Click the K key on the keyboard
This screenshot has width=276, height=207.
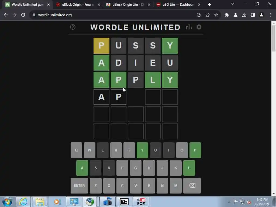(176, 168)
